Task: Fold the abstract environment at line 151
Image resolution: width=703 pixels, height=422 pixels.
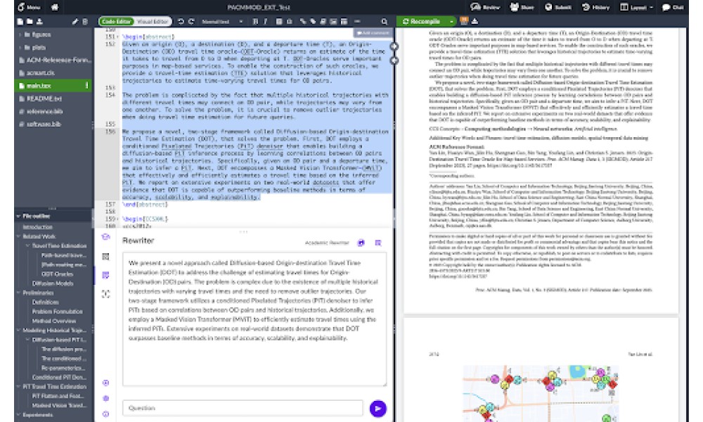Action: (x=118, y=37)
